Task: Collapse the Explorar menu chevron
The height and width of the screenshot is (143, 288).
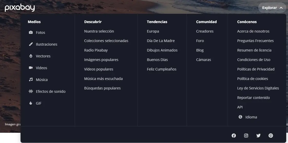Action: click(281, 8)
